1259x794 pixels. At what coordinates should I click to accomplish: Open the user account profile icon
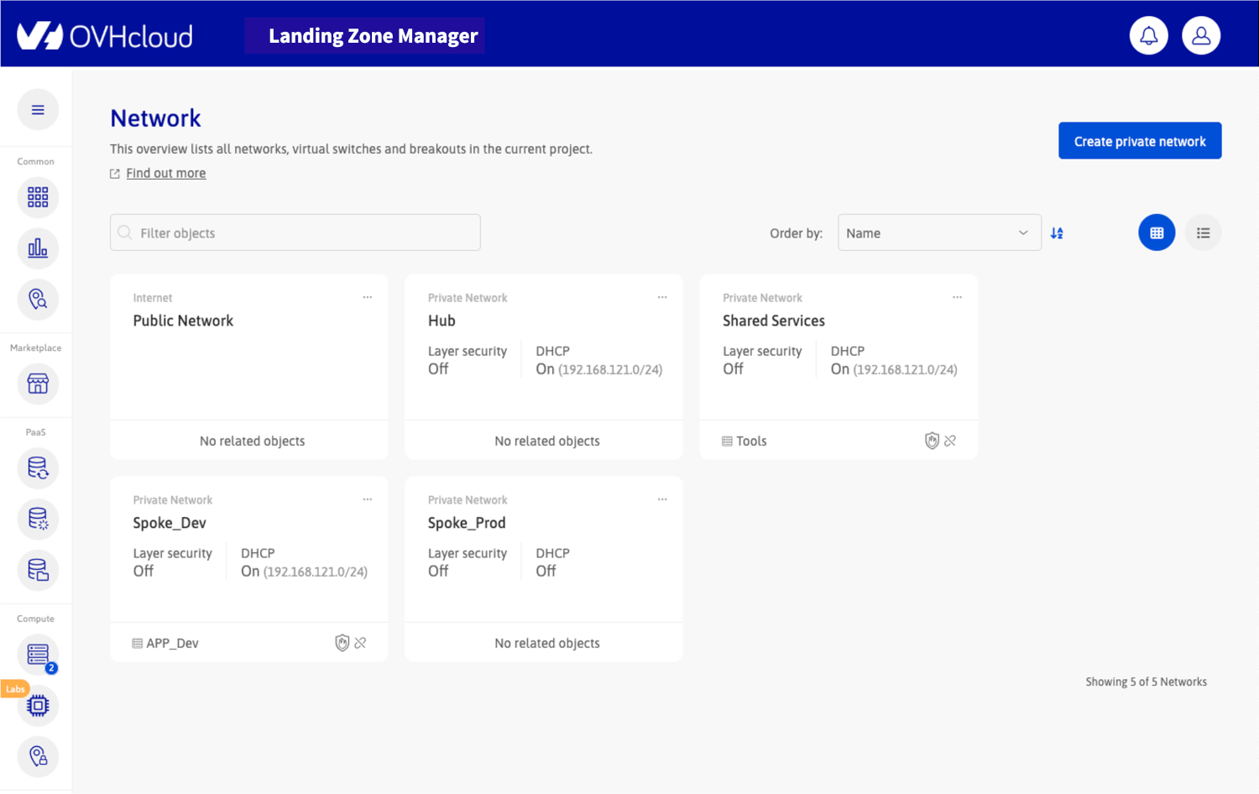(x=1200, y=36)
